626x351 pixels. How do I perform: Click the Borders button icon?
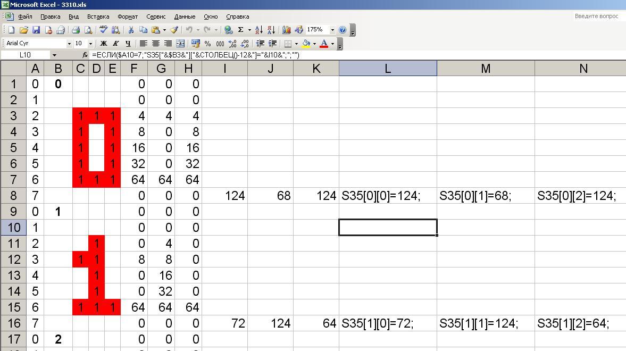288,44
